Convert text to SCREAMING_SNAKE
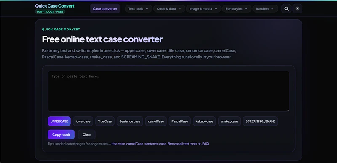 [260, 121]
